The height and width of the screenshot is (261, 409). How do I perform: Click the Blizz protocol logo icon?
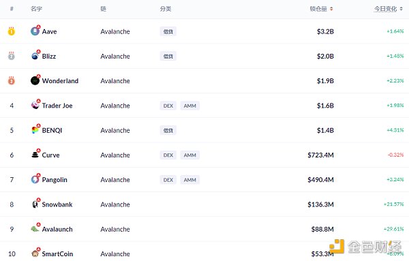click(x=35, y=56)
